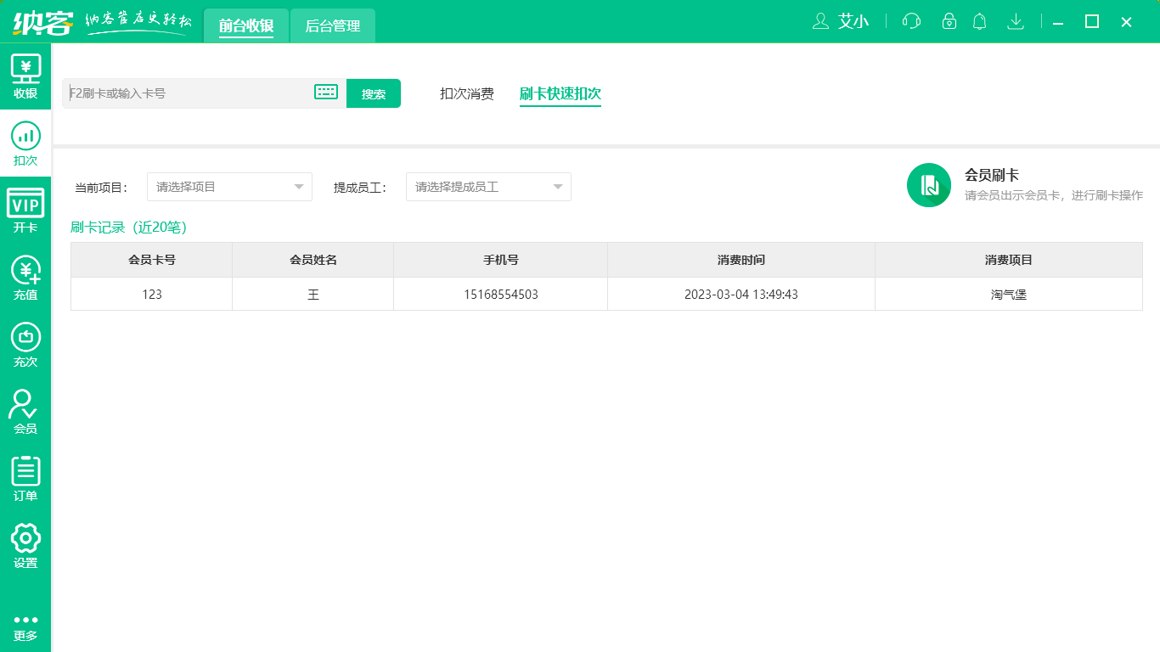Open the 更多 more options menu
The height and width of the screenshot is (652, 1160).
(x=25, y=627)
